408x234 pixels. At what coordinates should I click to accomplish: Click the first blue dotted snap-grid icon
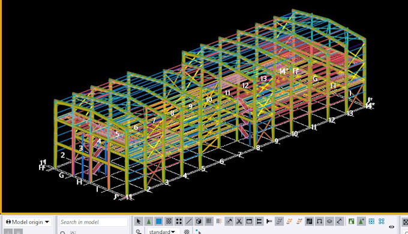pyautogui.click(x=371, y=221)
